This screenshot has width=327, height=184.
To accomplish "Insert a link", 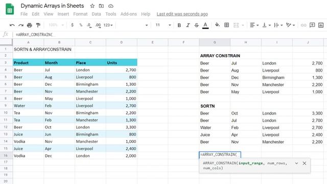I will point(303,25).
